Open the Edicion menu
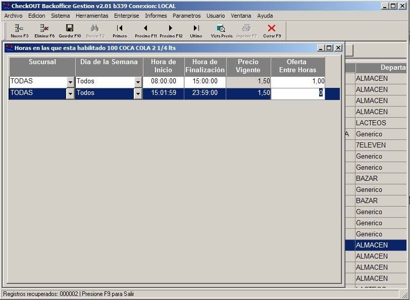Screen dimensions: 410x300 coord(36,16)
